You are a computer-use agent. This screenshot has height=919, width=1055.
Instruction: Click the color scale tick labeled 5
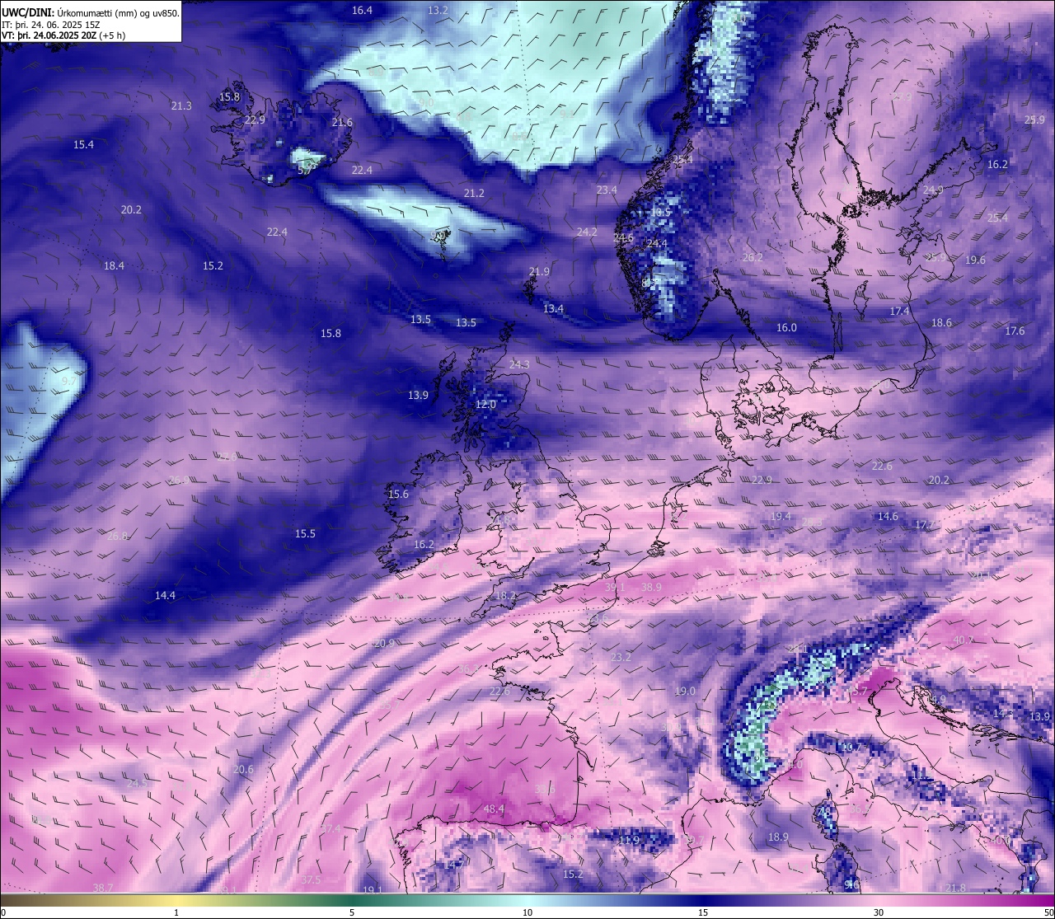click(x=352, y=912)
